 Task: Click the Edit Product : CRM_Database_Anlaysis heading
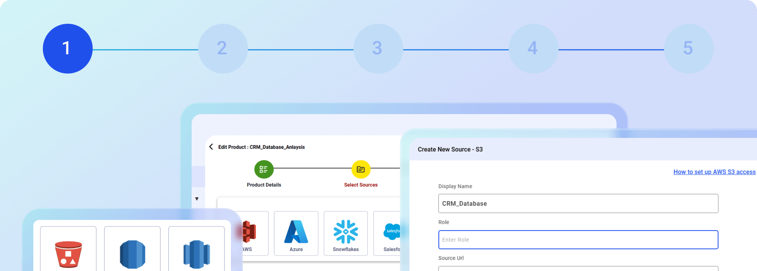[261, 147]
